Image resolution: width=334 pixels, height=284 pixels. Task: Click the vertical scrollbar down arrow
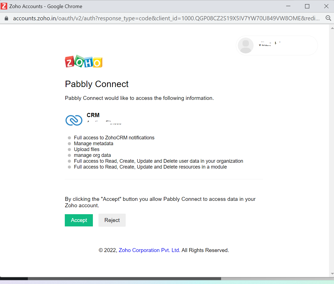(x=332, y=274)
